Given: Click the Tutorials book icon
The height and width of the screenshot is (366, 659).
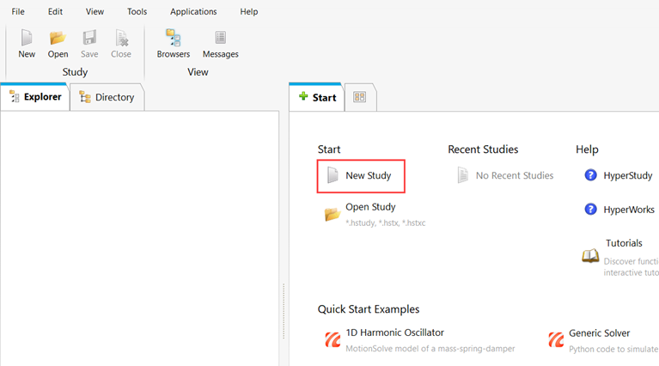Looking at the screenshot, I should (590, 255).
